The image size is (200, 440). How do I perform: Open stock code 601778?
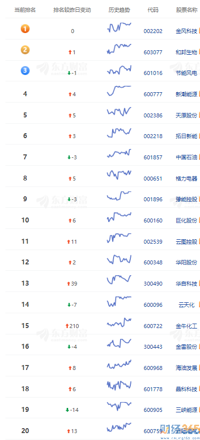(153, 389)
